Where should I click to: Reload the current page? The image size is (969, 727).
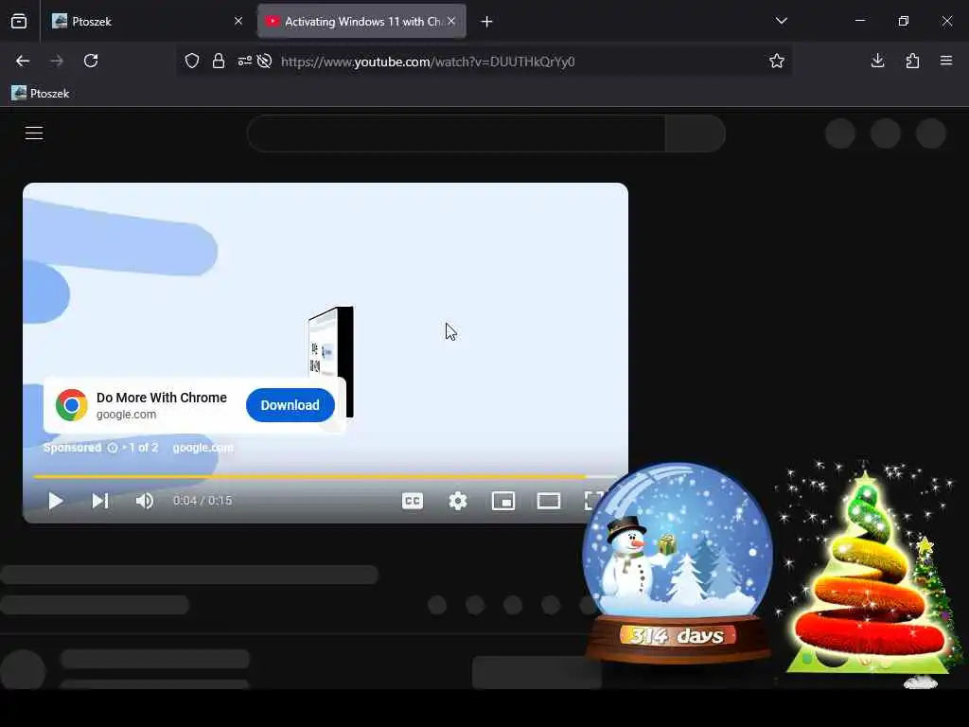pyautogui.click(x=91, y=61)
